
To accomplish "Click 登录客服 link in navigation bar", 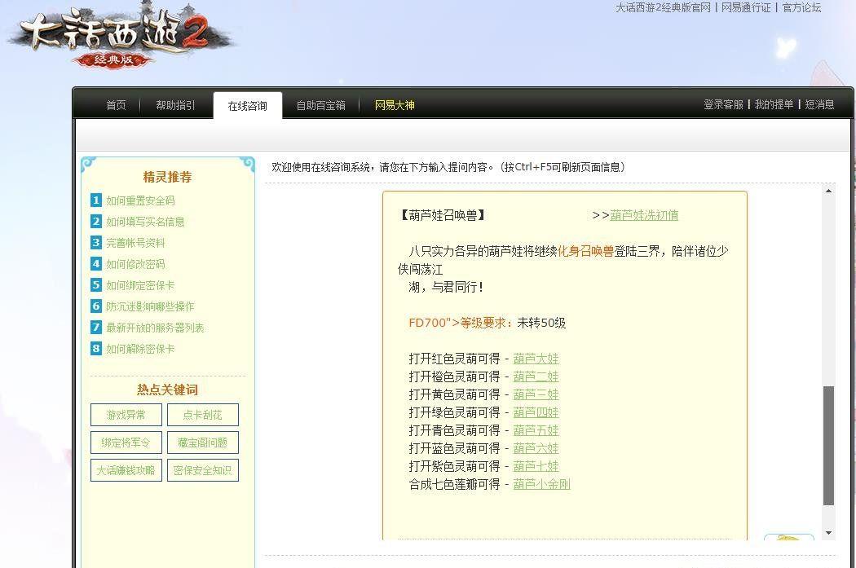I will click(x=723, y=104).
